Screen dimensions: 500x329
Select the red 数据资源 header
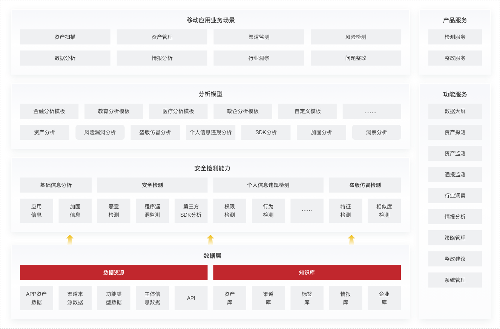[x=113, y=272]
